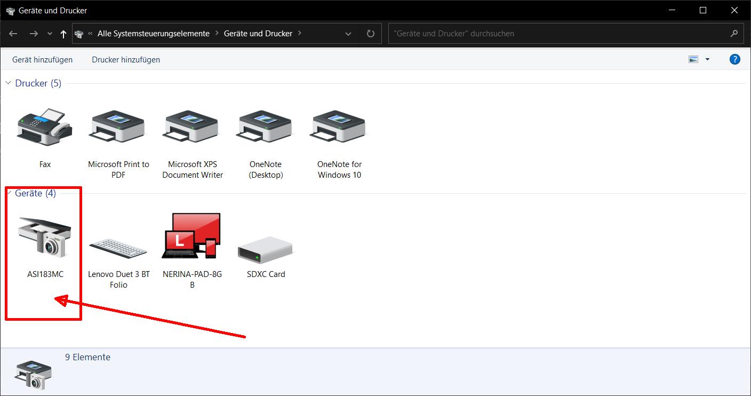Go back with the back arrow
The width and height of the screenshot is (751, 396).
coord(13,34)
